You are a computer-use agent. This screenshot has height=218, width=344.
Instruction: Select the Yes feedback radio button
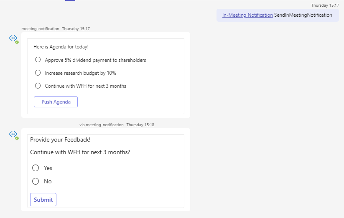36,168
